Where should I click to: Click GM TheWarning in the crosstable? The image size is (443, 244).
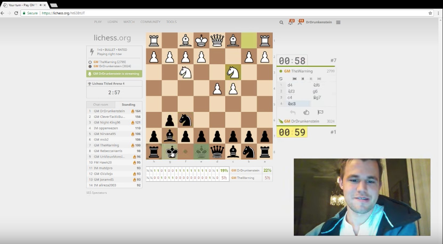click(243, 178)
